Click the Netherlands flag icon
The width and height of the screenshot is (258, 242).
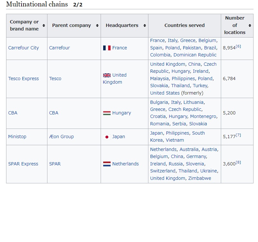click(x=107, y=164)
